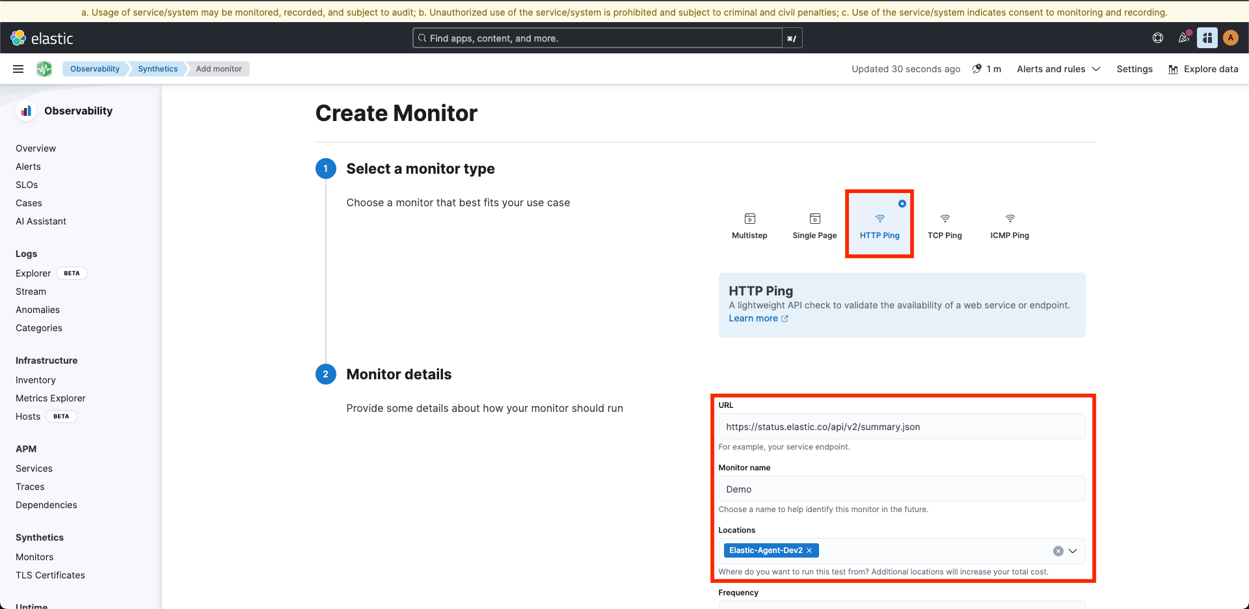The width and height of the screenshot is (1249, 609).
Task: Go to Synthetics breadcrumb
Action: [157, 69]
